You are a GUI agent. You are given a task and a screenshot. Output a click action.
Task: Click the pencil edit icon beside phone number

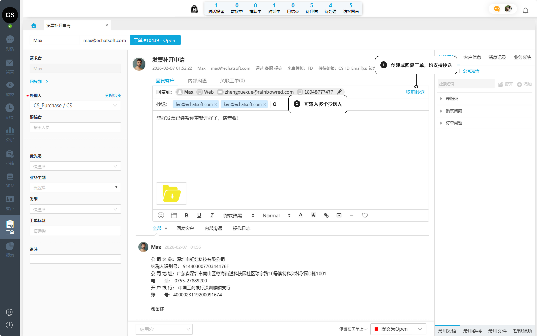[340, 92]
